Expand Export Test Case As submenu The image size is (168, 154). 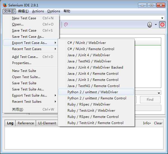31,43
